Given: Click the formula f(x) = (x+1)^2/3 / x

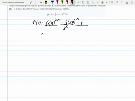Looking at the screenshot, I should (58, 14).
